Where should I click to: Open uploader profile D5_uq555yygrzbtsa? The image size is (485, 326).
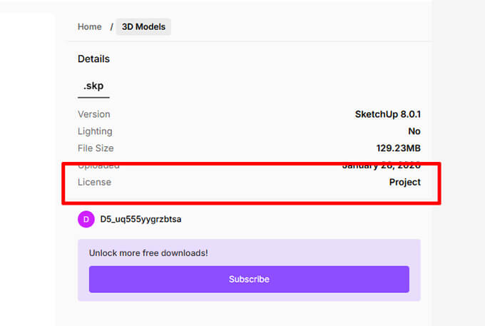(141, 219)
